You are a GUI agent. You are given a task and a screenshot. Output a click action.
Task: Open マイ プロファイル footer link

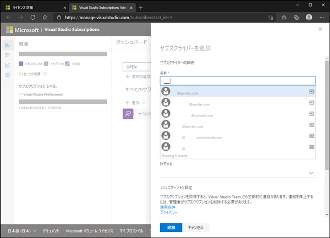pyautogui.click(x=131, y=231)
